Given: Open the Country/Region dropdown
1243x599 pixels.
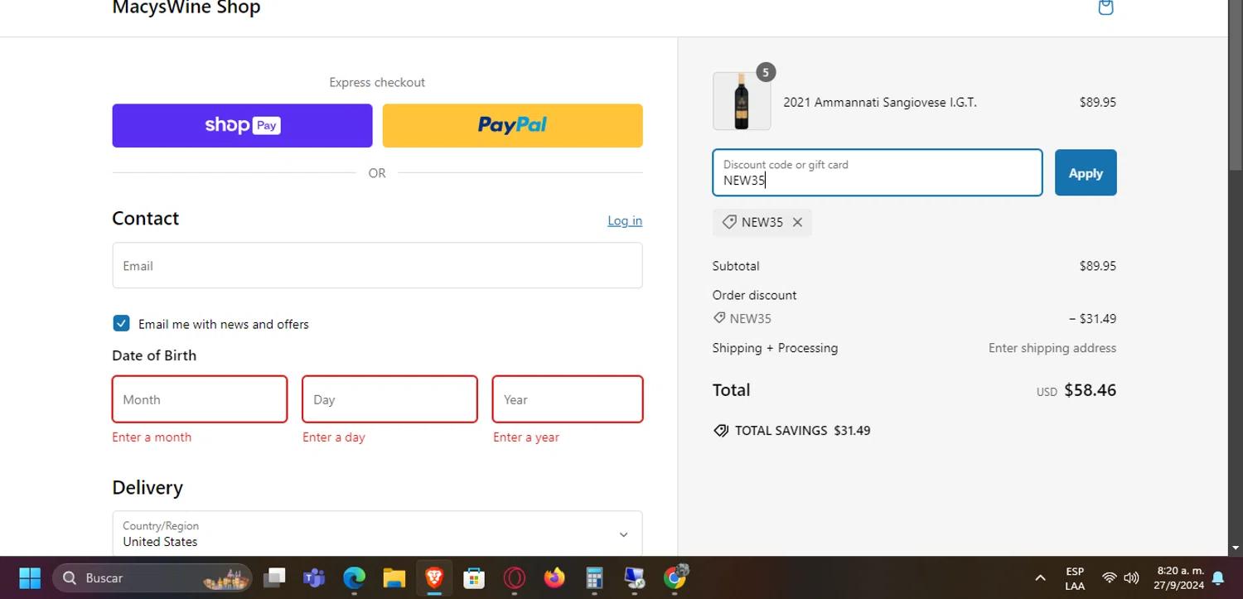Looking at the screenshot, I should [377, 534].
